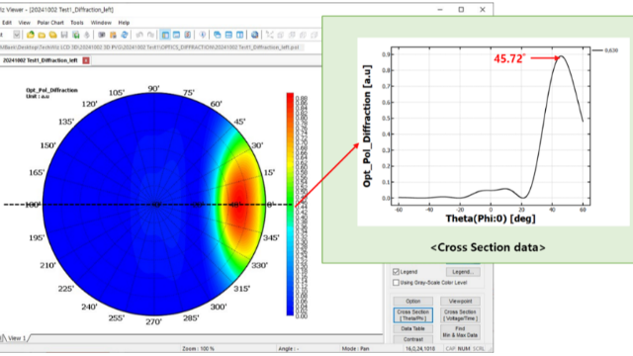Image resolution: width=633 pixels, height=356 pixels.
Task: Click the Viewpoint button
Action: (x=460, y=301)
